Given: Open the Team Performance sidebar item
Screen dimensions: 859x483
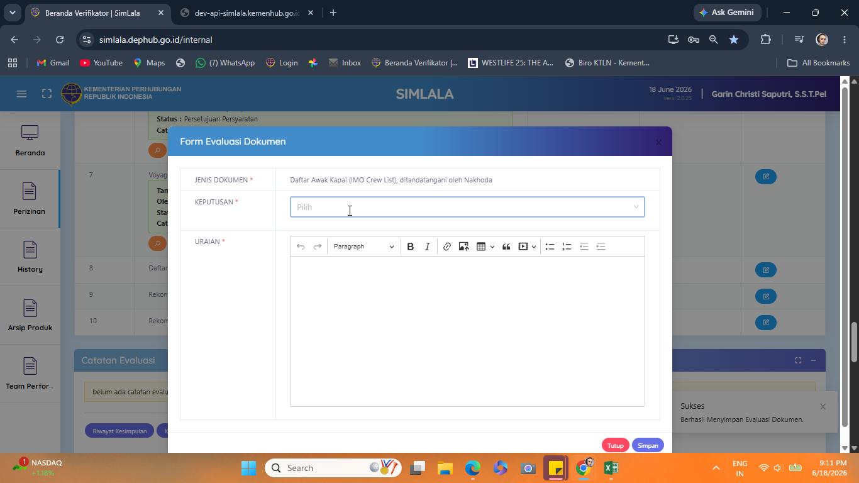Looking at the screenshot, I should tap(30, 374).
